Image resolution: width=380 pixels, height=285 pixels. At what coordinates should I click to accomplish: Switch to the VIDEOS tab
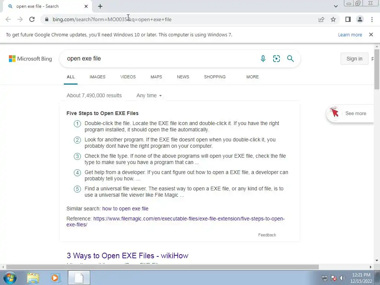[128, 77]
